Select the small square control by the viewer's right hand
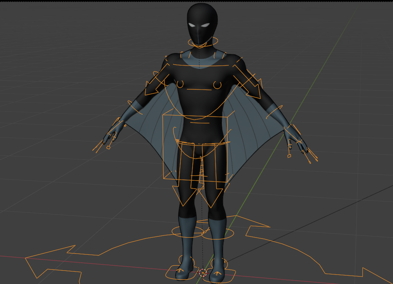The height and width of the screenshot is (284, 393). pyautogui.click(x=289, y=156)
